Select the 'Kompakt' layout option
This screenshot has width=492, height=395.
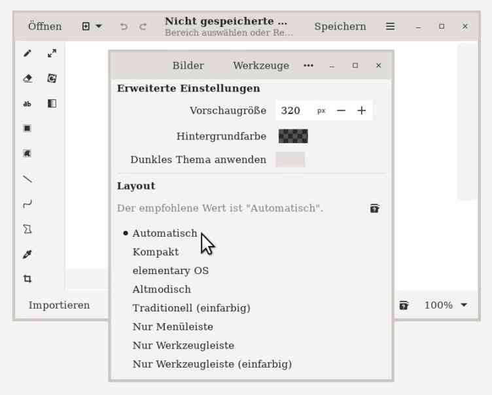click(x=156, y=252)
